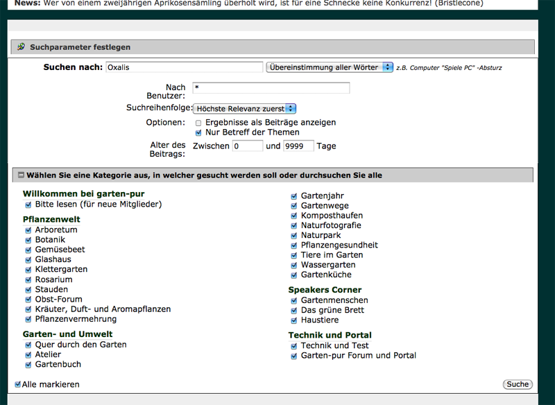Open the Pflanzenwelt category link
This screenshot has width=555, height=405.
tap(51, 220)
